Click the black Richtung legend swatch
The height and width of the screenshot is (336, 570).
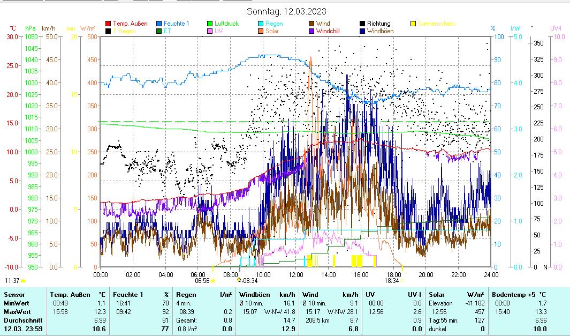click(362, 24)
